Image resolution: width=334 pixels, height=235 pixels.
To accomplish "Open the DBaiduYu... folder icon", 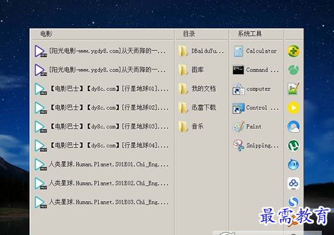I will click(x=183, y=51).
